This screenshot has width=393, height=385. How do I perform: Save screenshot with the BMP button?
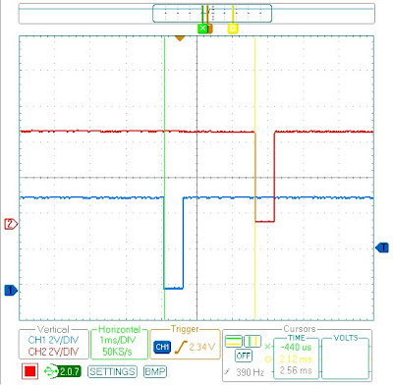(x=155, y=371)
